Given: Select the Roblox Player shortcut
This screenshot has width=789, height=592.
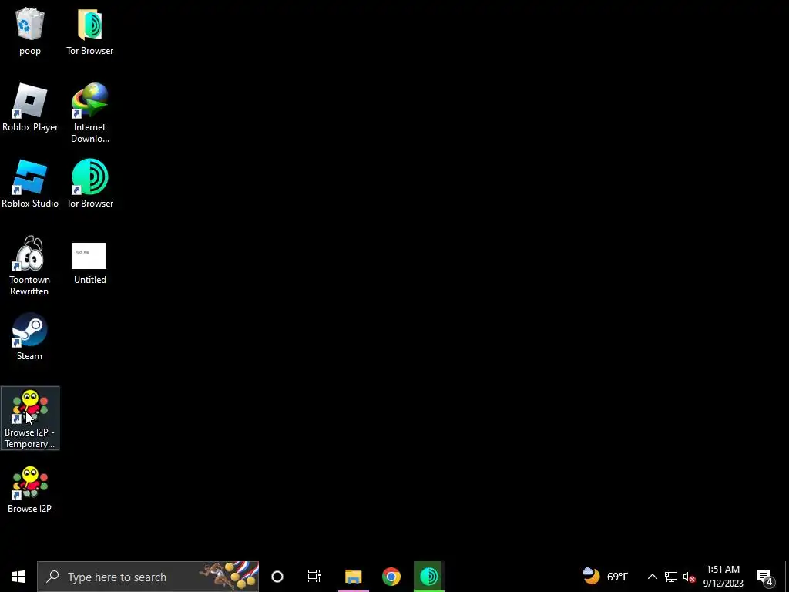Looking at the screenshot, I should pyautogui.click(x=30, y=108).
